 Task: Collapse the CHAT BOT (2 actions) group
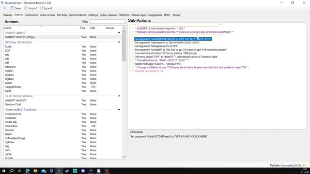119,96
